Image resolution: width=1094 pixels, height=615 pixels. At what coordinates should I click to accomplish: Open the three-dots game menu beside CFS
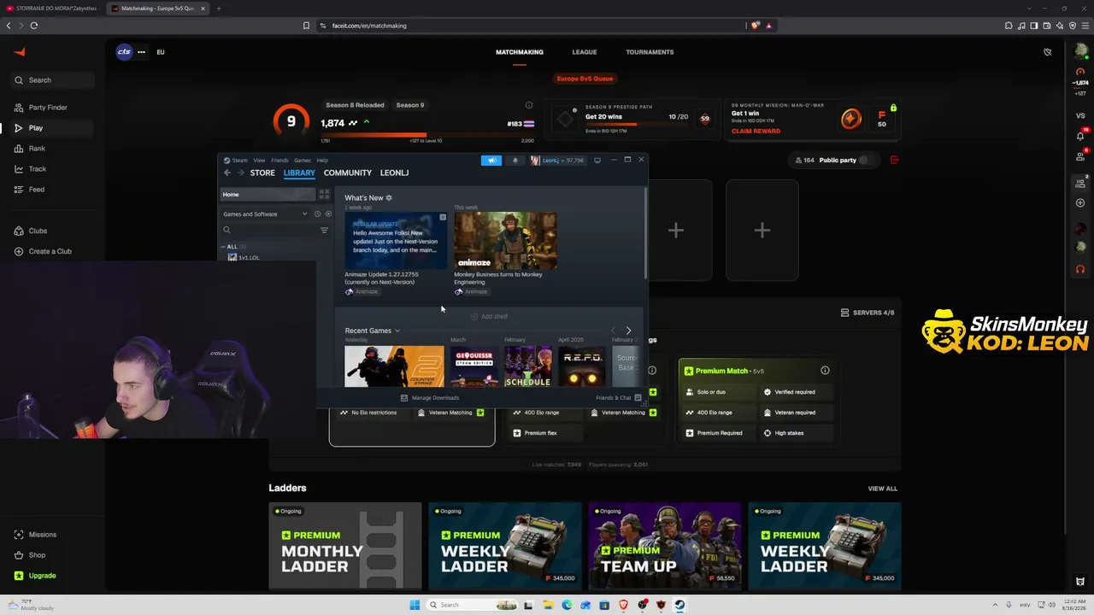(x=141, y=52)
